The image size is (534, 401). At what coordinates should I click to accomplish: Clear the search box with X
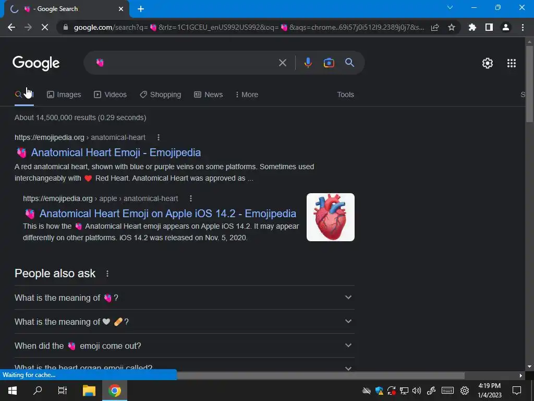[x=282, y=63]
